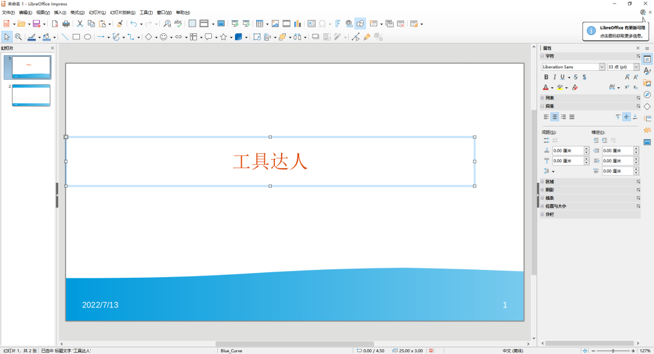
Task: Click the Insert Table icon
Action: [x=259, y=24]
